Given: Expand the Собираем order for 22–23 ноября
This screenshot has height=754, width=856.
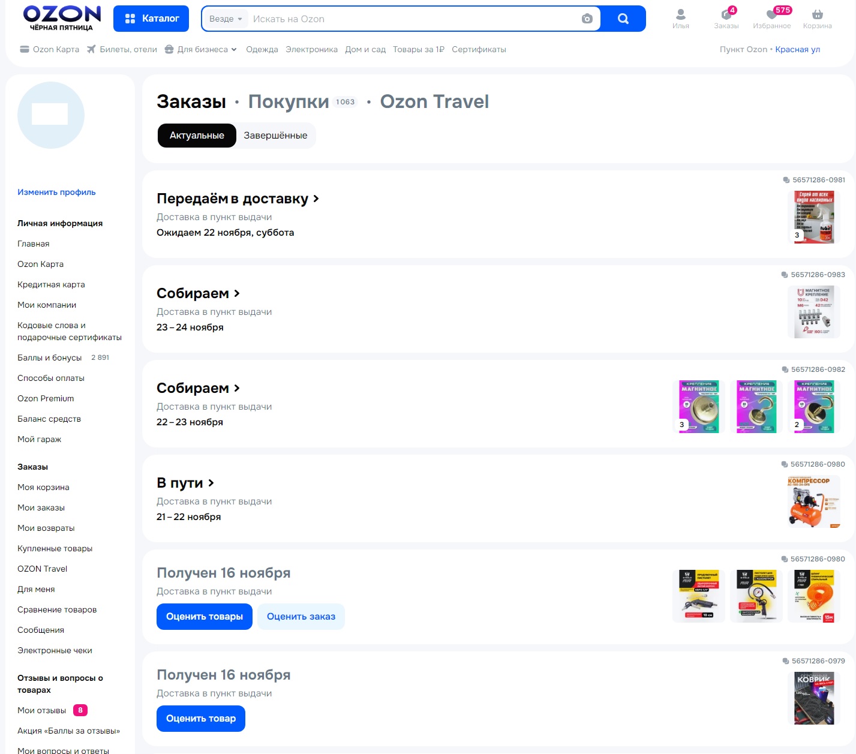Looking at the screenshot, I should [198, 388].
